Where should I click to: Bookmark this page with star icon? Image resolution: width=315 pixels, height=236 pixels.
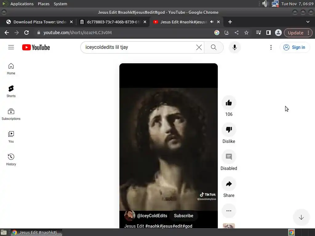coord(246,33)
